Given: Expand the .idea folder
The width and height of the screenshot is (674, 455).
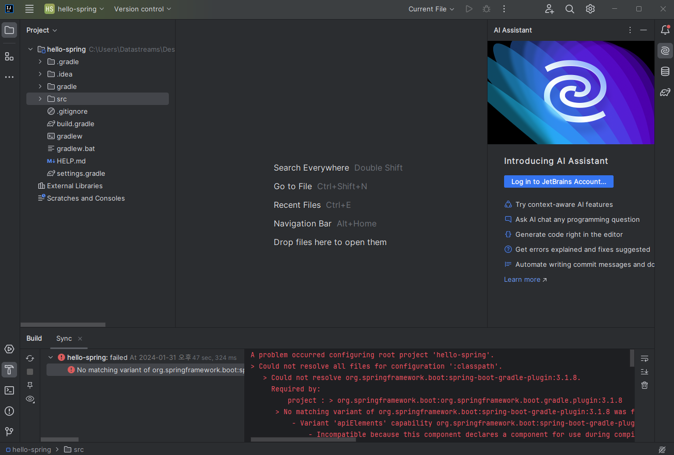Looking at the screenshot, I should tap(40, 74).
